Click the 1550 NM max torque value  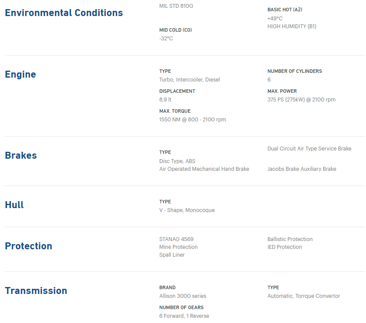pos(193,120)
